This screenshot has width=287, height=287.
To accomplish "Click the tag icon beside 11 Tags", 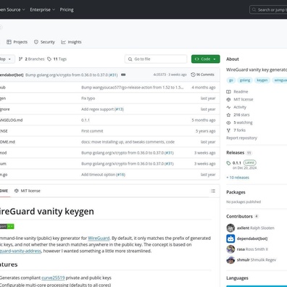I will tap(49, 59).
